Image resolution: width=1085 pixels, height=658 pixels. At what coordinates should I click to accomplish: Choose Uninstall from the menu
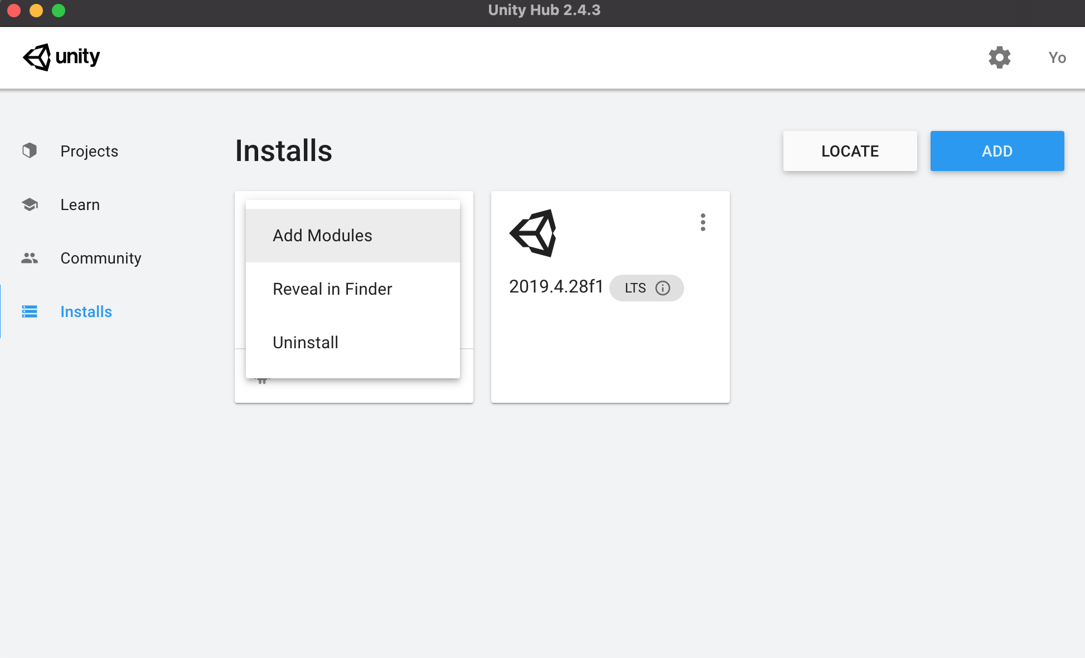(353, 343)
